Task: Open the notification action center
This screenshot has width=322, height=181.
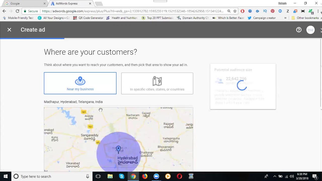Action: coord(314,176)
